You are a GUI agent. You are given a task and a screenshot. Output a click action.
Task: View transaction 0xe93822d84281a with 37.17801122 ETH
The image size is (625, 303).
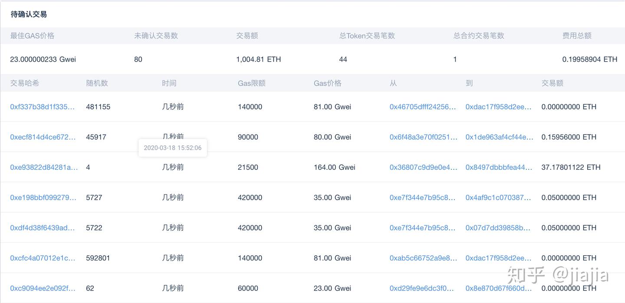tap(42, 167)
